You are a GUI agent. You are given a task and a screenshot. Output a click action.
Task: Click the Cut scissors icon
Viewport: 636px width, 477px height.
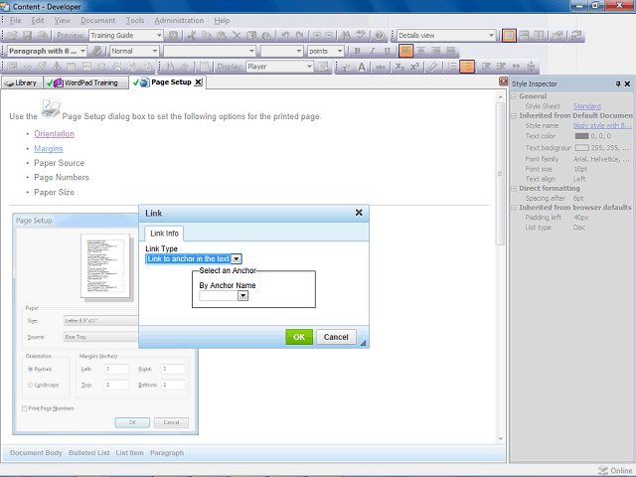coord(192,36)
